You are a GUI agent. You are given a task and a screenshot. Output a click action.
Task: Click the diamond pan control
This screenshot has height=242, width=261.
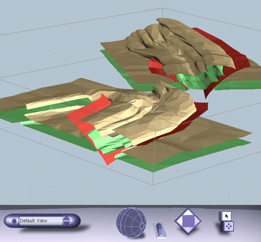188,221
